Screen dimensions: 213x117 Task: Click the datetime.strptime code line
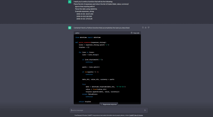(x=105, y=87)
